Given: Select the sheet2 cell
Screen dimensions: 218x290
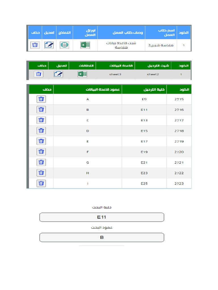Looking at the screenshot, I should pos(153,74).
